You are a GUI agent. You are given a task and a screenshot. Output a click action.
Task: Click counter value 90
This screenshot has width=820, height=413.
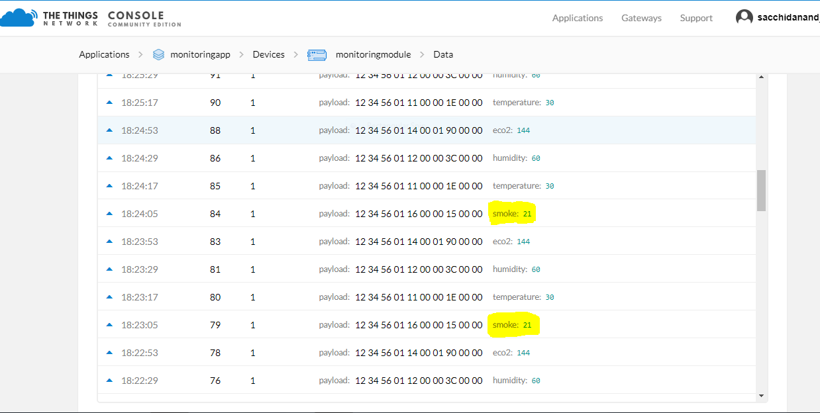(x=215, y=103)
